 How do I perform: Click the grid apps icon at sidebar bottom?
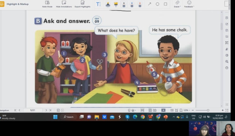[x=227, y=104]
